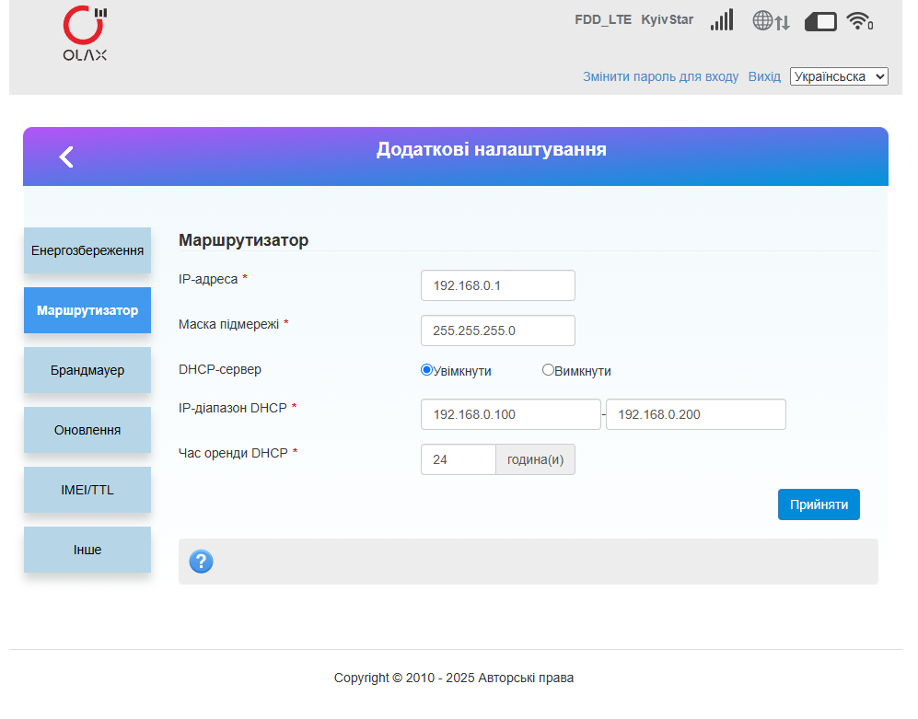Select Увімкнути for DHCP server
Viewport: 918px width, 719px height.
427,370
